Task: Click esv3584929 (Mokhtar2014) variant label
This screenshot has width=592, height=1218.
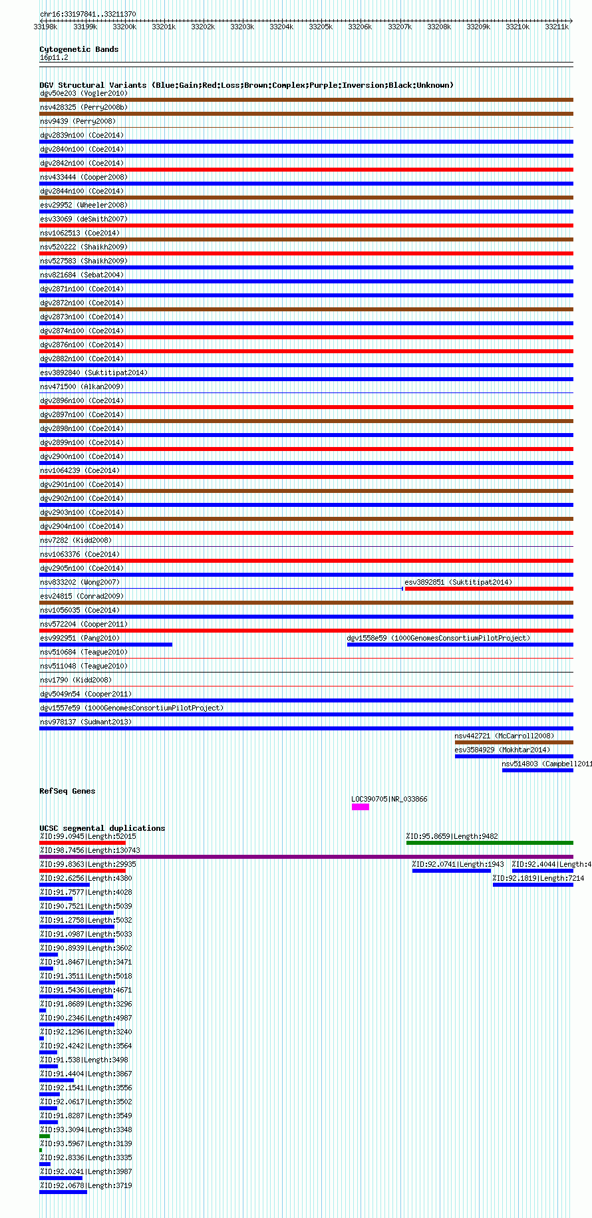Action: point(502,750)
